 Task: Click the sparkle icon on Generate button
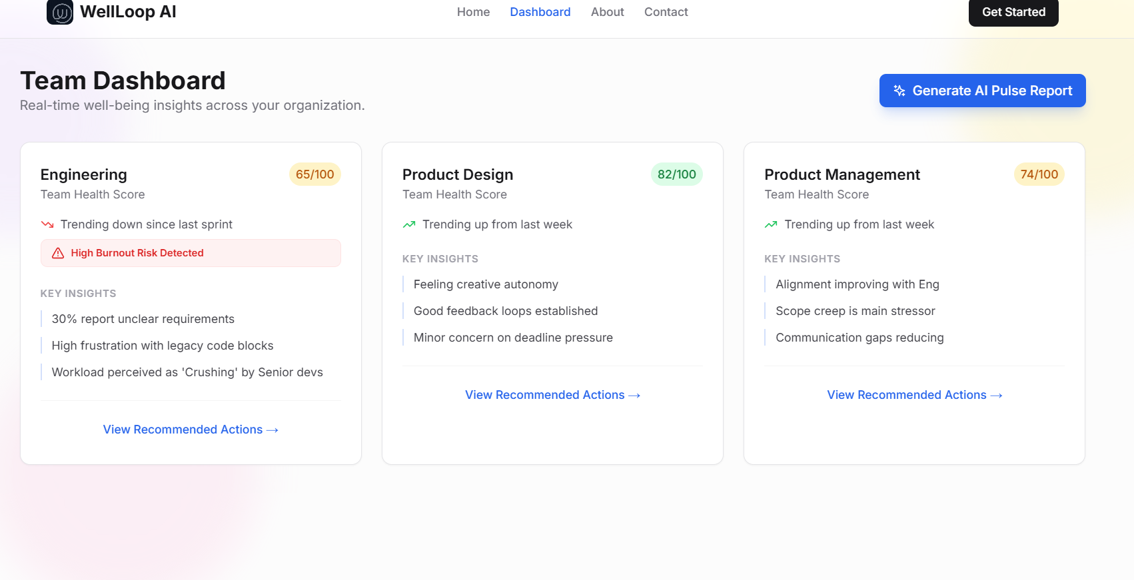pos(899,91)
